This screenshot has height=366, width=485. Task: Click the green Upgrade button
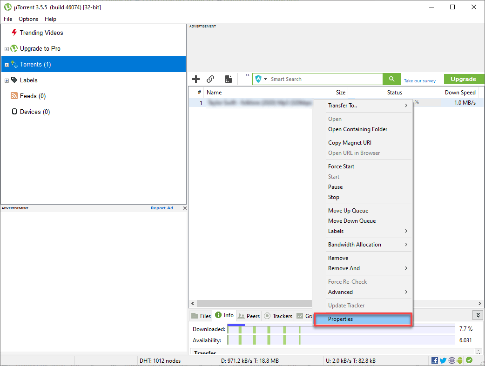point(464,79)
